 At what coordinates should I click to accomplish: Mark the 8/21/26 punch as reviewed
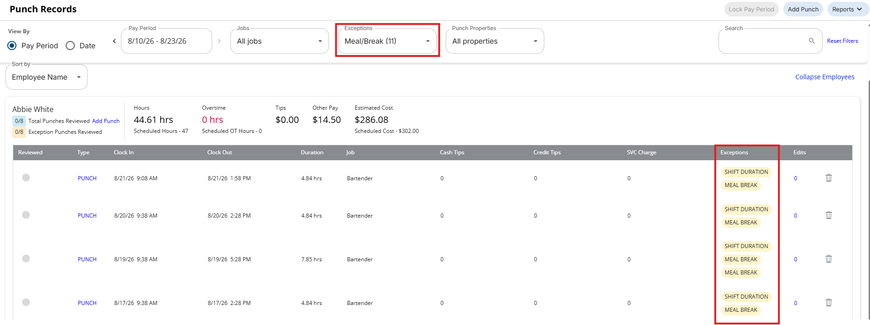26,178
